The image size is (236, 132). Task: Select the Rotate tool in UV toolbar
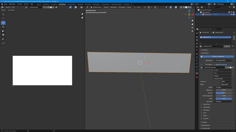pyautogui.click(x=3, y=27)
